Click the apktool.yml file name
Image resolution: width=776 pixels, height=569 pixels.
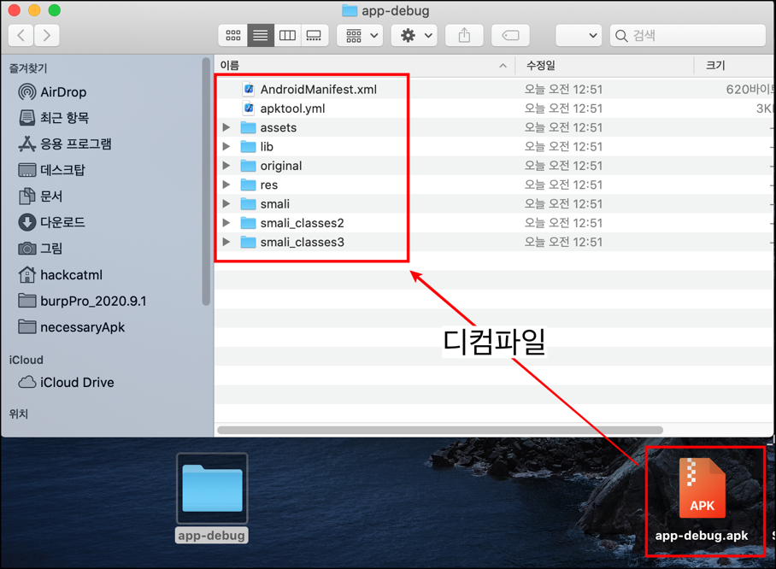[292, 109]
